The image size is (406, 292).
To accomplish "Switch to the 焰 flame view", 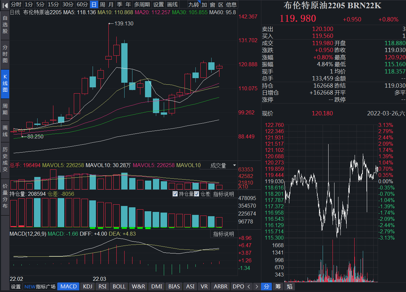I will [x=289, y=286].
